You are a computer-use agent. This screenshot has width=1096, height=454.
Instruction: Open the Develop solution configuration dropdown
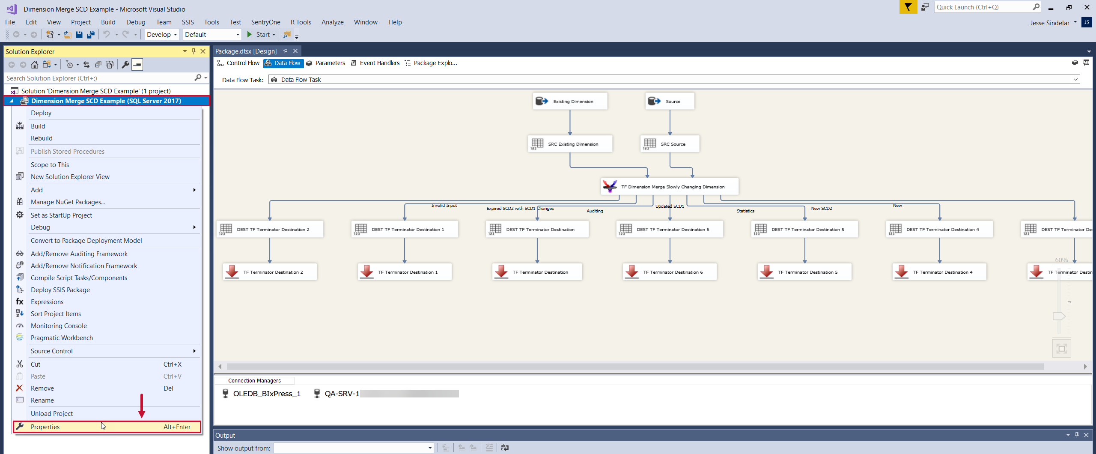(x=176, y=34)
